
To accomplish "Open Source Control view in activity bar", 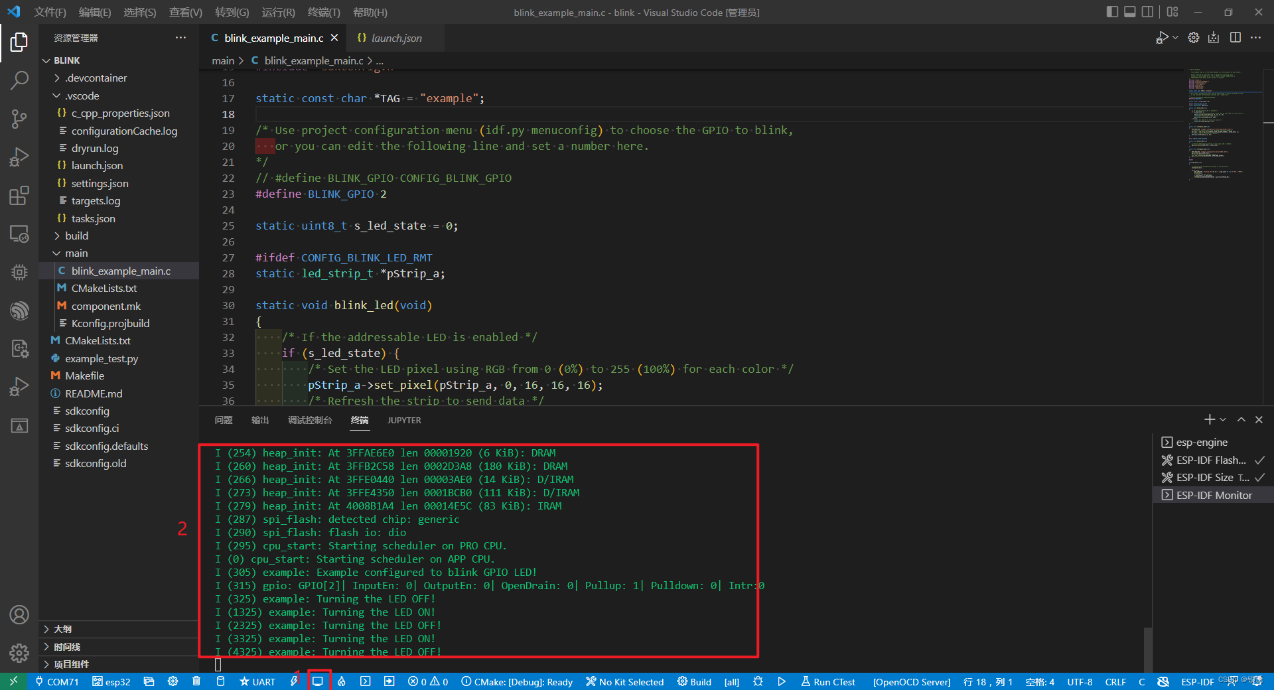I will click(x=19, y=119).
